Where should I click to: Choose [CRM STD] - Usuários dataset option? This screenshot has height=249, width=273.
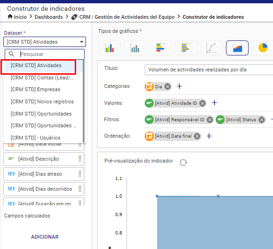pos(44,138)
